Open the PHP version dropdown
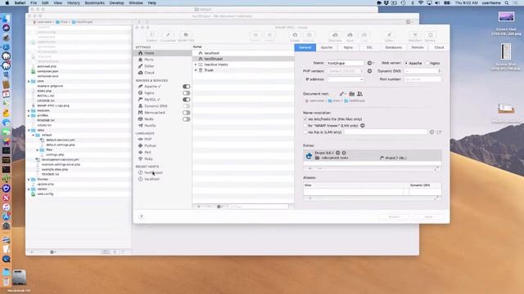 tap(346, 71)
